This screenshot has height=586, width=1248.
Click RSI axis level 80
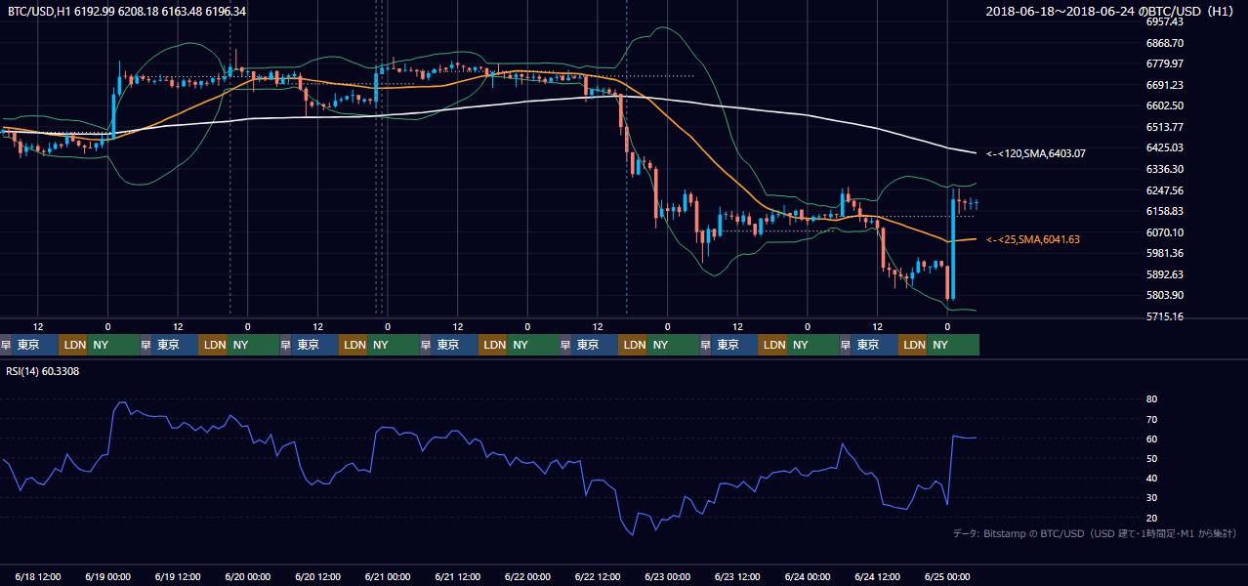click(x=1151, y=399)
